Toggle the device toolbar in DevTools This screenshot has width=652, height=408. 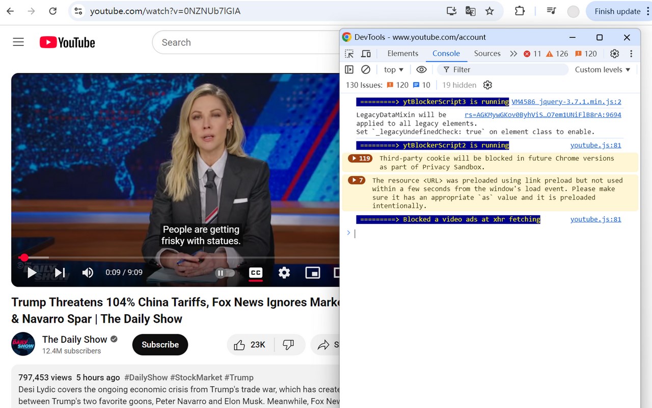click(x=365, y=53)
